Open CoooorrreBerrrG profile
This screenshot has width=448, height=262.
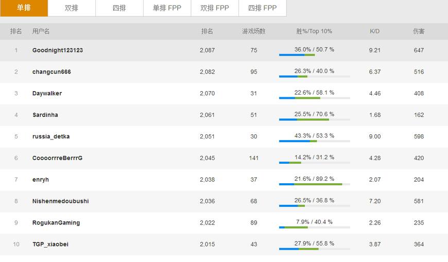[57, 158]
